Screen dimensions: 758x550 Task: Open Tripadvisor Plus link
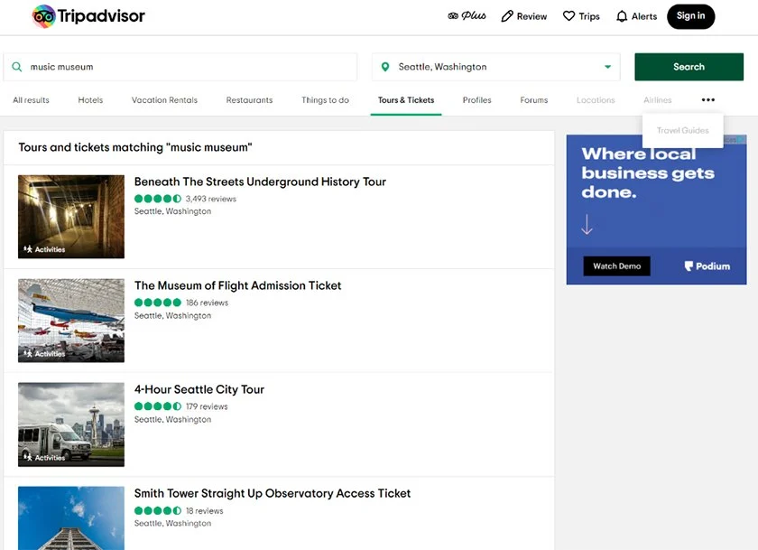tap(467, 16)
